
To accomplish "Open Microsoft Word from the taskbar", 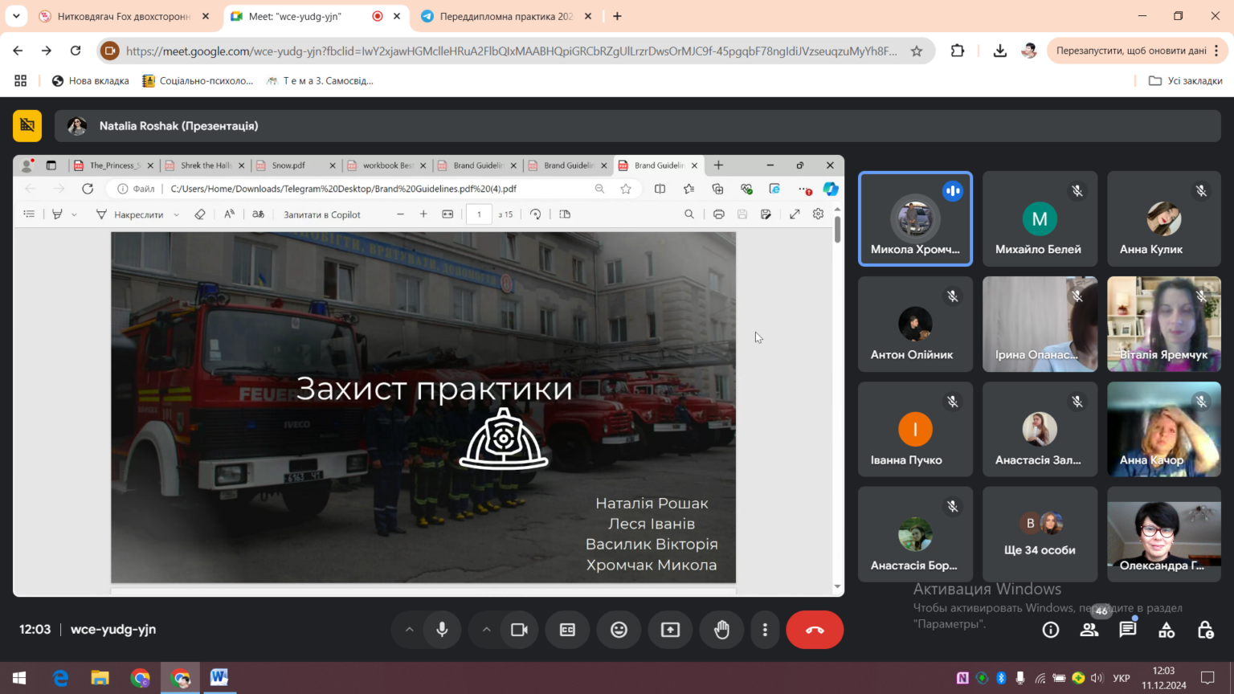I will 219,678.
